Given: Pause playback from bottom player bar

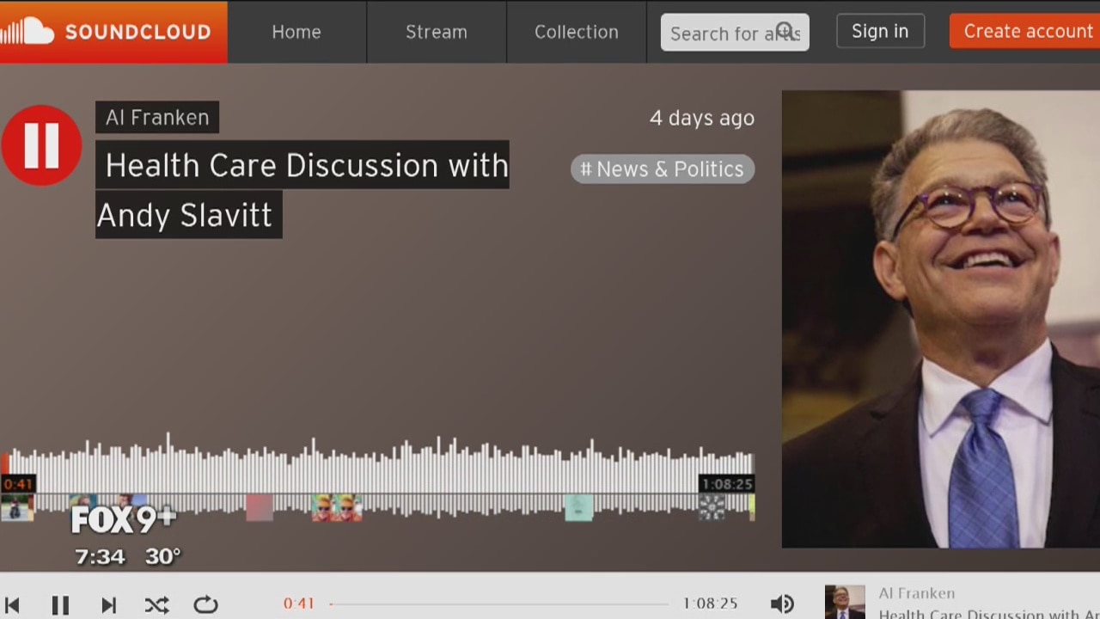Looking at the screenshot, I should pos(60,605).
